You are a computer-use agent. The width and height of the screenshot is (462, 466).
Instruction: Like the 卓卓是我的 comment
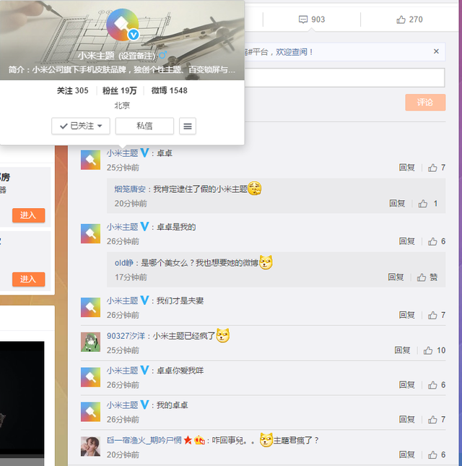click(x=437, y=241)
